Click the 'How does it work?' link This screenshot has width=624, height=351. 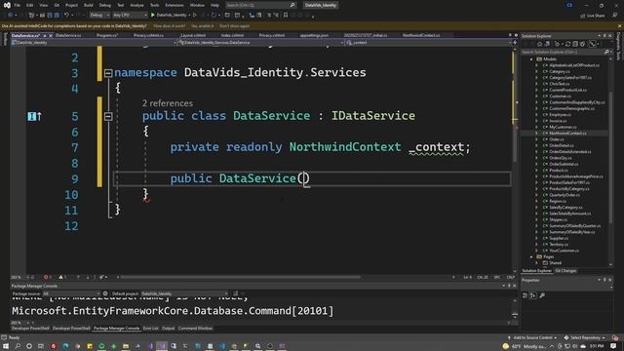tap(169, 26)
